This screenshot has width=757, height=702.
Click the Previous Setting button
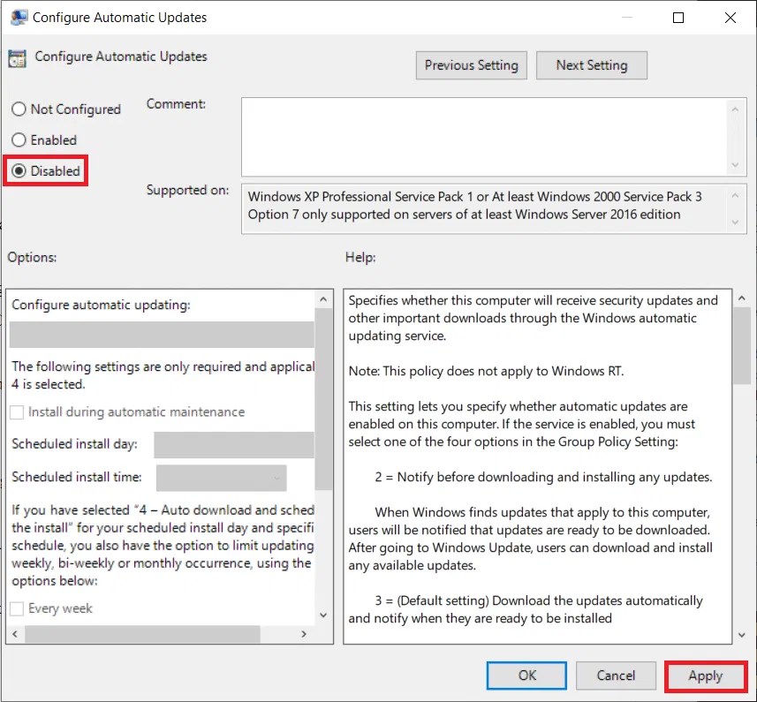pyautogui.click(x=471, y=64)
